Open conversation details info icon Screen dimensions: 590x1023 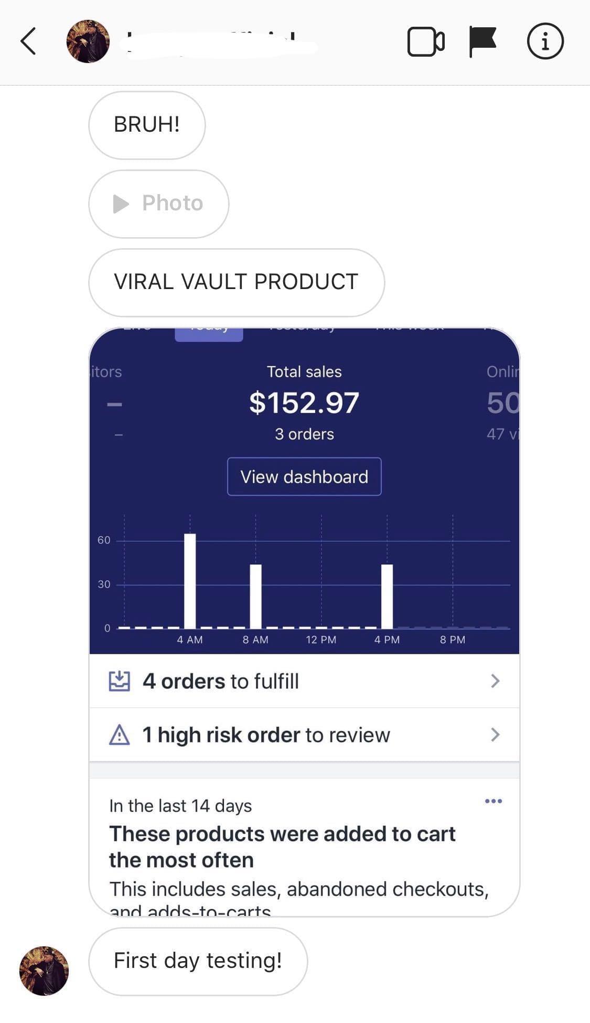[x=545, y=41]
